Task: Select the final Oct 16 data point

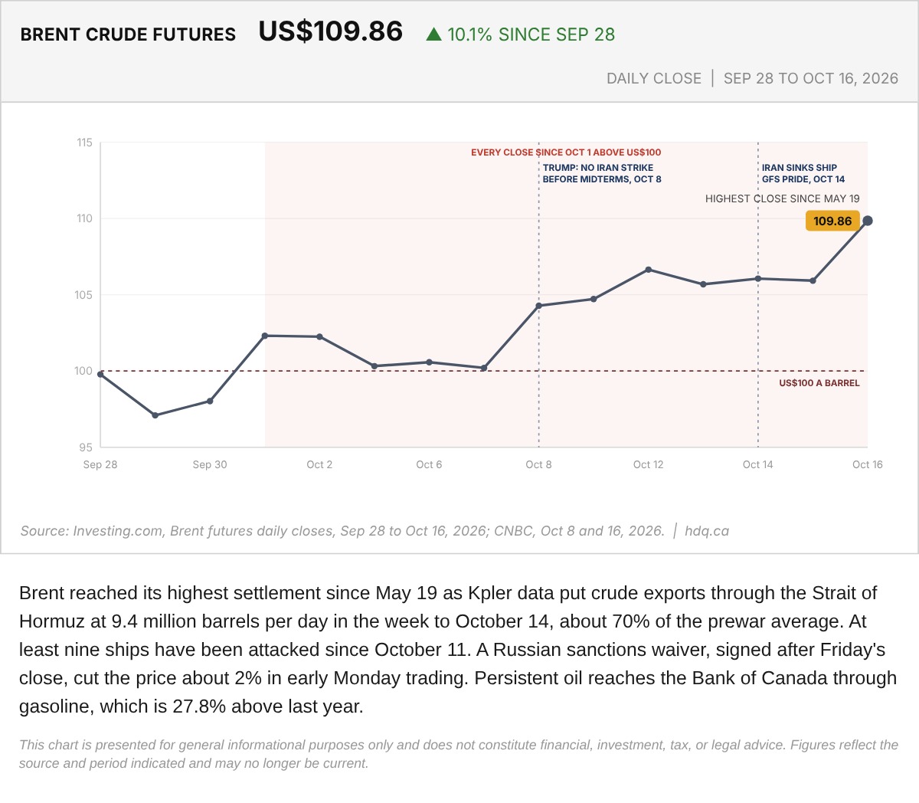Action: click(868, 221)
